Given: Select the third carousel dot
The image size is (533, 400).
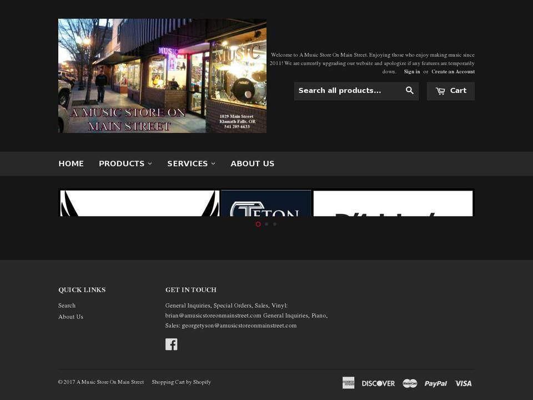Looking at the screenshot, I should point(275,224).
